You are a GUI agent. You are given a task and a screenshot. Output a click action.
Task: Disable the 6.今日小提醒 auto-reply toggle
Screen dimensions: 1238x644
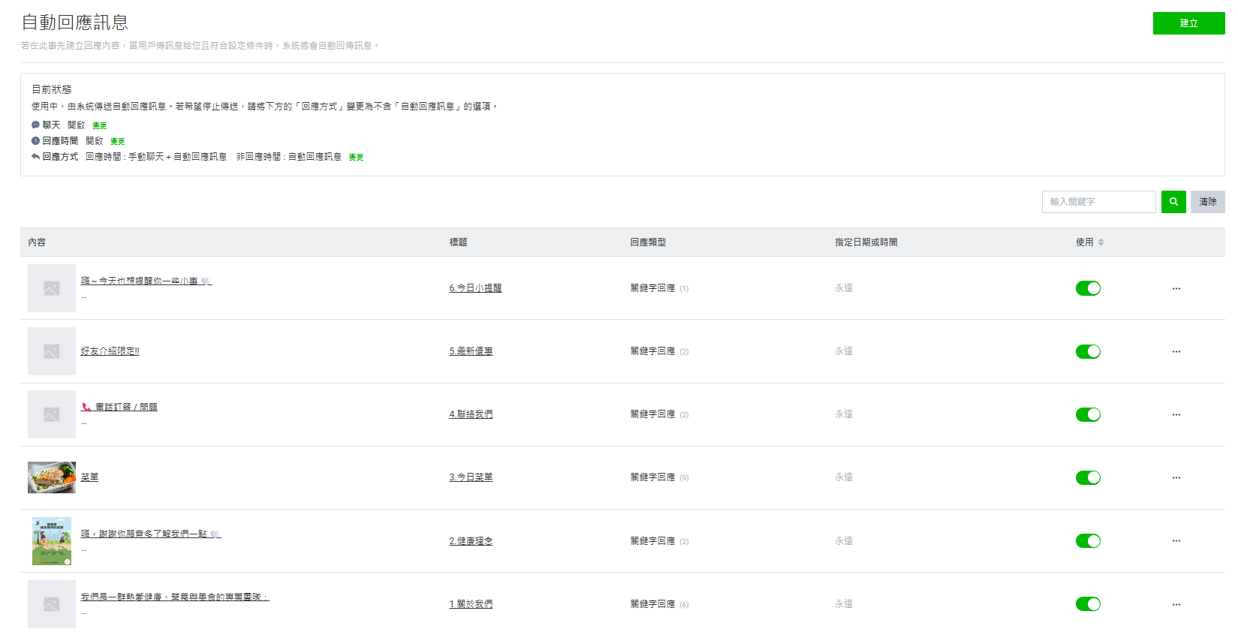(1087, 288)
